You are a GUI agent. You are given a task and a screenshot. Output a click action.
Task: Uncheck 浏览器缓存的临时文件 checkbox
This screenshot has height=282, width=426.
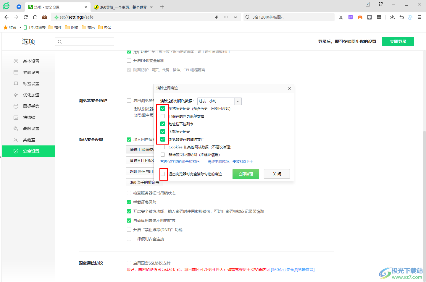[163, 139]
